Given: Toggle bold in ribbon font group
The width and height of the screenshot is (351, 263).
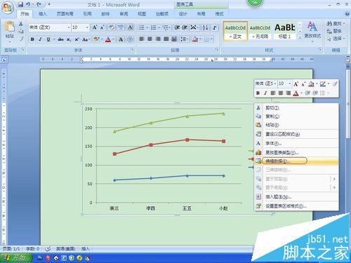Looking at the screenshot, I should 32,39.
